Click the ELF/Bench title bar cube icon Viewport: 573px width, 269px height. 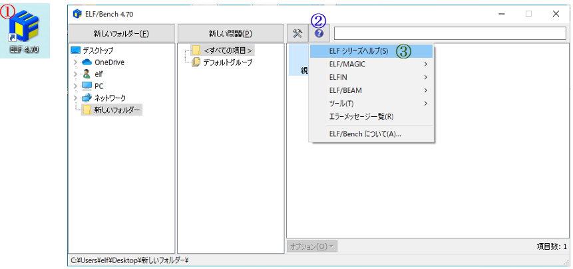point(77,14)
